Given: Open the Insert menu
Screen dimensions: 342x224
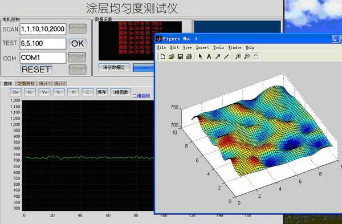Looking at the screenshot, I should coord(202,47).
